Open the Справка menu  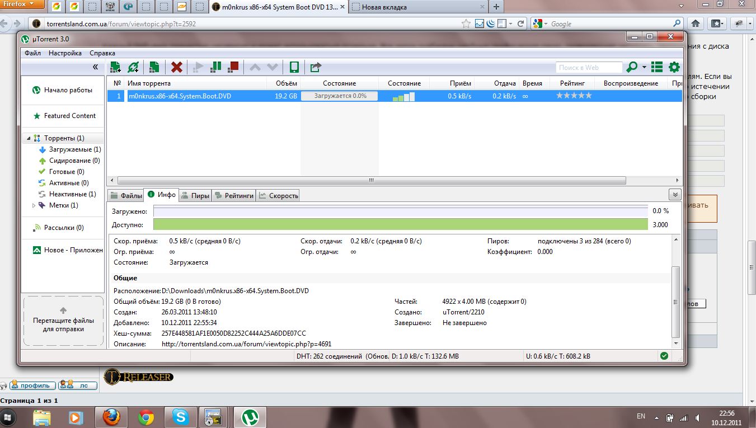[102, 53]
